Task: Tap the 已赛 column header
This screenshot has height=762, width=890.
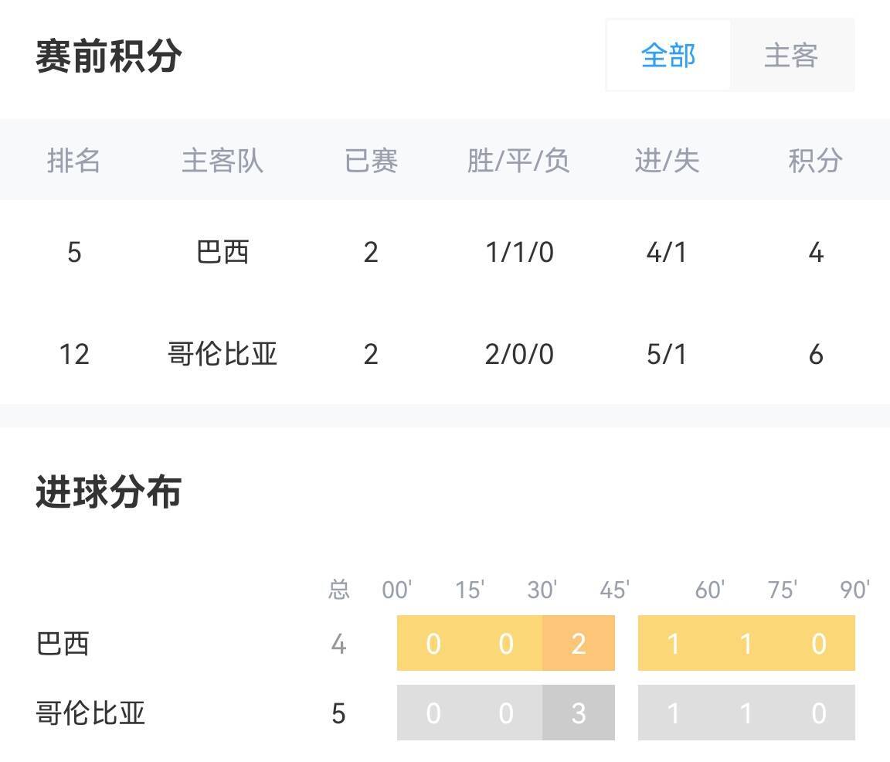Action: tap(371, 161)
